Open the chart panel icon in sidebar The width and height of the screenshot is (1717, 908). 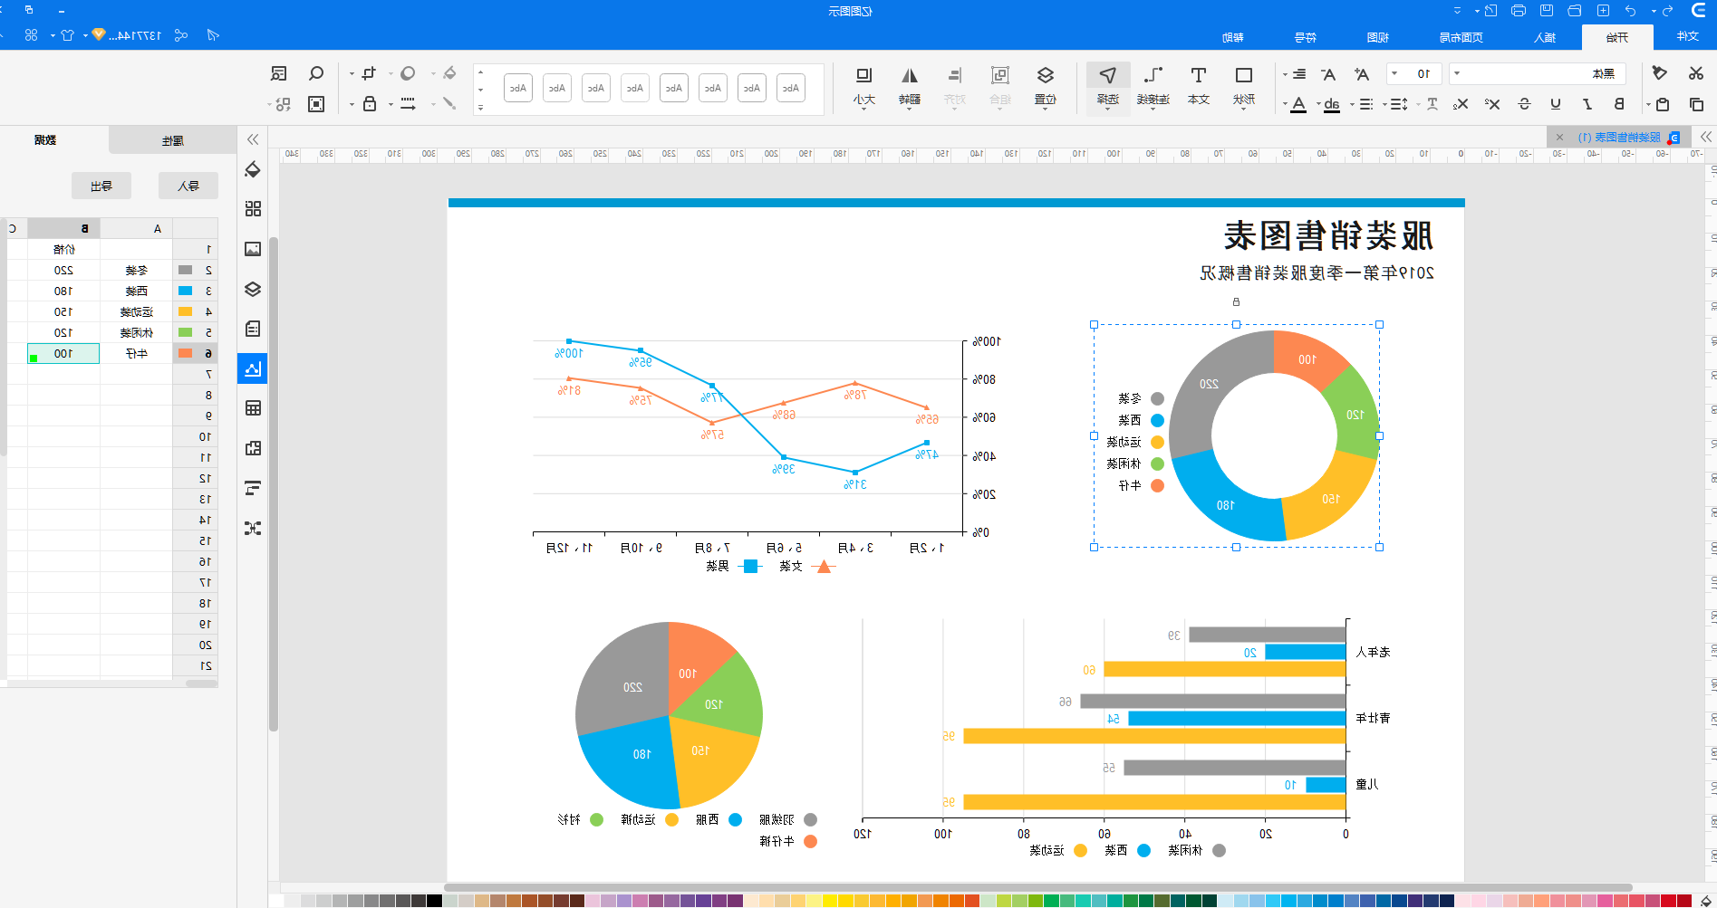[x=253, y=368]
